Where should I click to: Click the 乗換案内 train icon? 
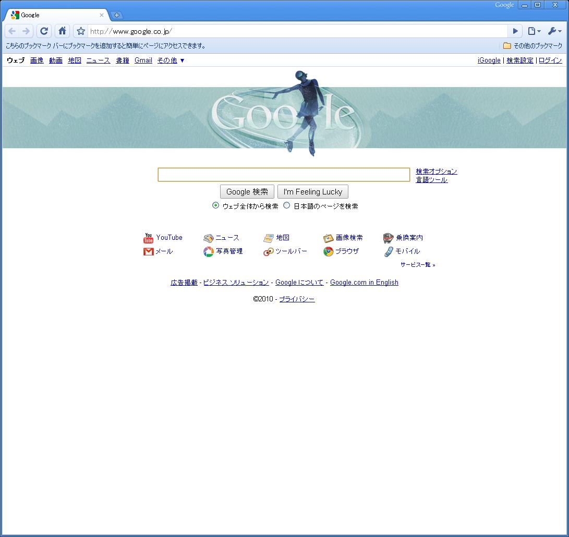coord(388,238)
